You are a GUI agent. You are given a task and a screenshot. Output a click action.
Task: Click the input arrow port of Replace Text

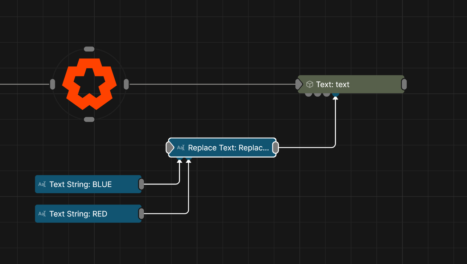pos(170,147)
